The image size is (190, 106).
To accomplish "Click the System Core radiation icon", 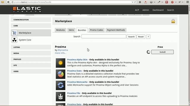I will pyautogui.click(x=14, y=40).
